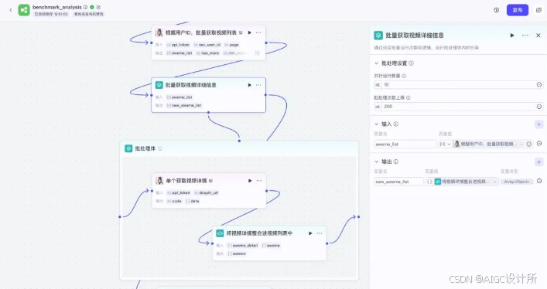The height and width of the screenshot is (289, 547).
Task: Click settings circle in aweme_list value field
Action: pyautogui.click(x=529, y=144)
